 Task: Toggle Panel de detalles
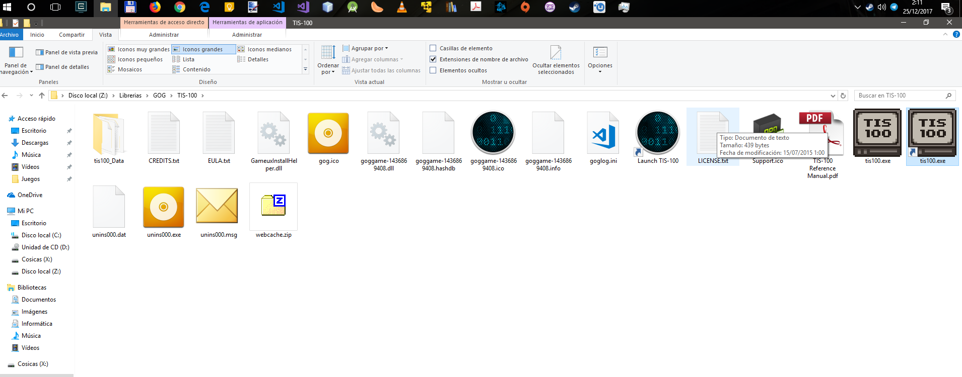coord(62,67)
